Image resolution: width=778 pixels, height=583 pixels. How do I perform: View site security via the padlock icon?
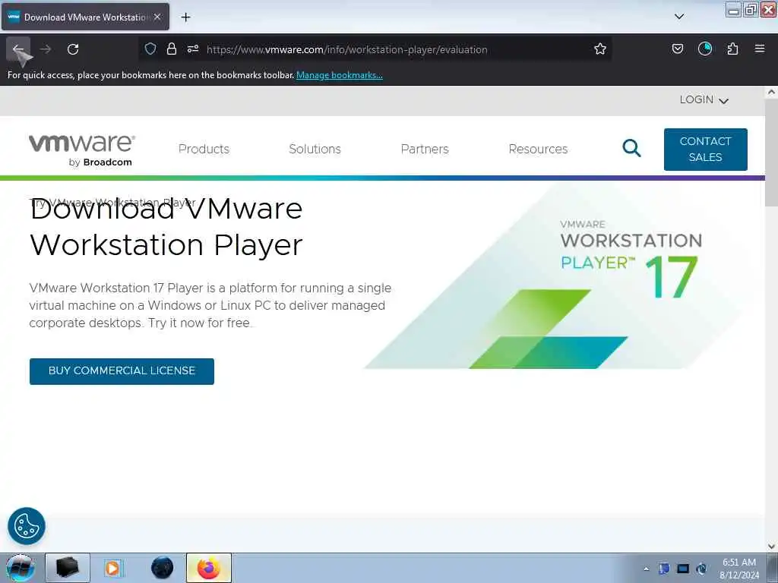[x=171, y=49]
